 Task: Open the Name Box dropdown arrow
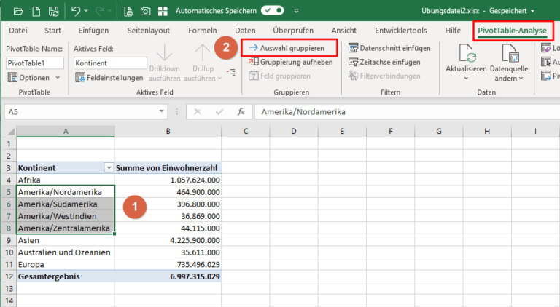pyautogui.click(x=161, y=111)
